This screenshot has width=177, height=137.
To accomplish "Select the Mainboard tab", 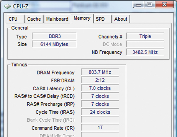I will [x=57, y=19].
